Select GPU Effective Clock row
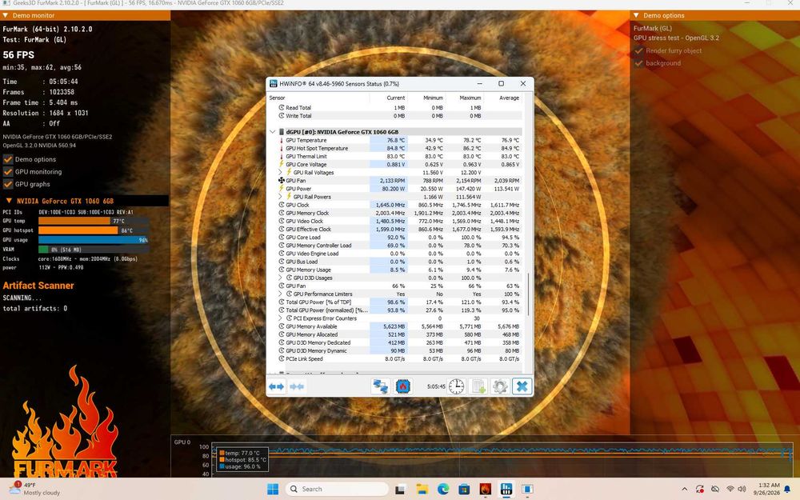The image size is (800, 500). coord(399,229)
